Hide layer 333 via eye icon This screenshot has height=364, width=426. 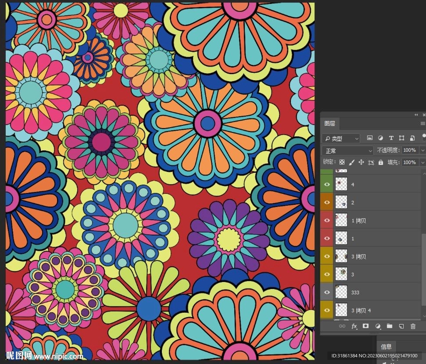[327, 292]
